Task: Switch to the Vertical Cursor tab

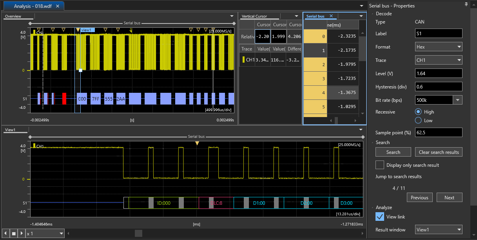Action: (254, 16)
